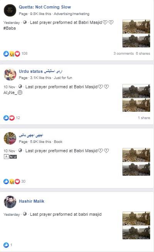Open Quetta: Not Coming Slow page link

45,7
